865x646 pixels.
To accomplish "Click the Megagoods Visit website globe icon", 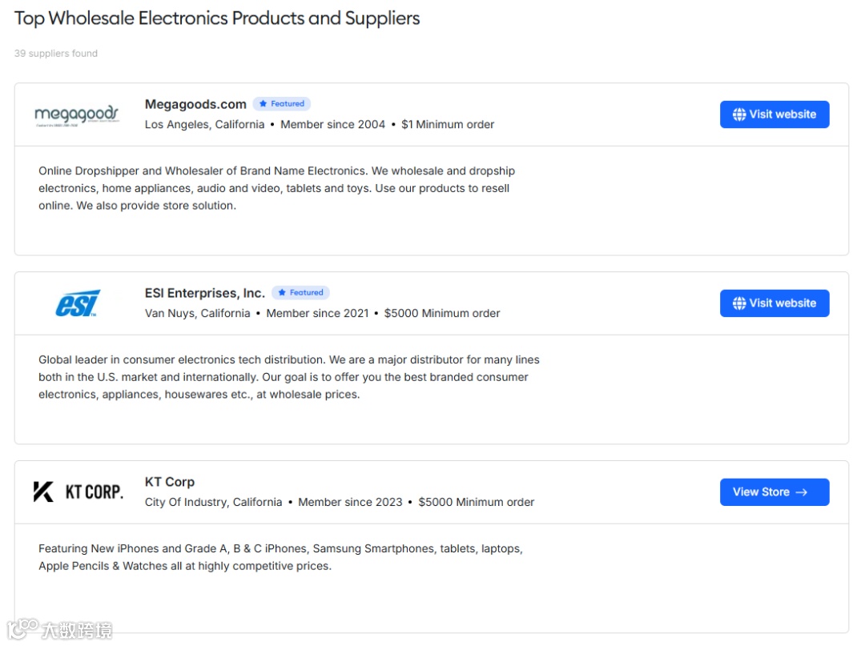I will click(739, 114).
